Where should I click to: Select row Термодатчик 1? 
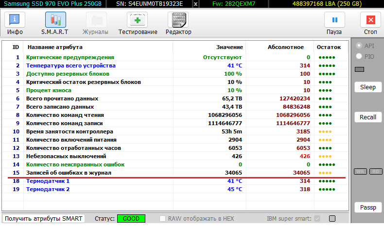coord(175,181)
